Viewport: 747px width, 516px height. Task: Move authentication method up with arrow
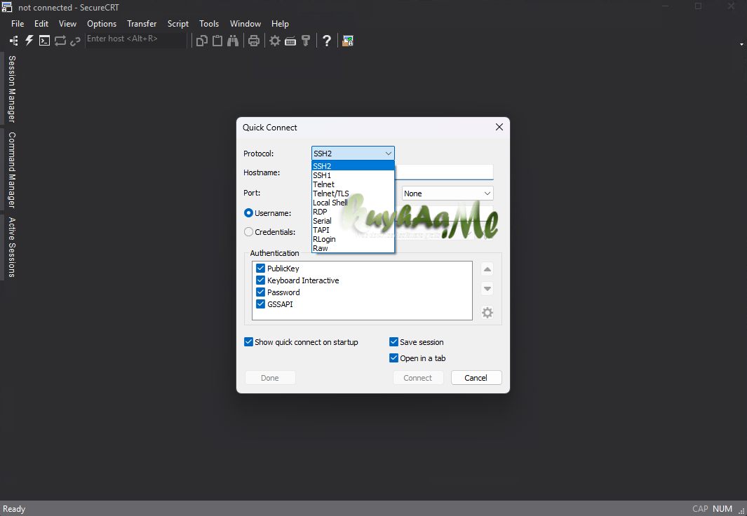click(x=487, y=269)
